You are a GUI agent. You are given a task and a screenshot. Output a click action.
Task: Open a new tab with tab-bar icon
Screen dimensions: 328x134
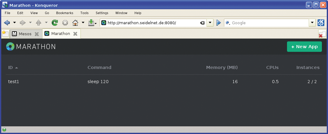point(6,34)
